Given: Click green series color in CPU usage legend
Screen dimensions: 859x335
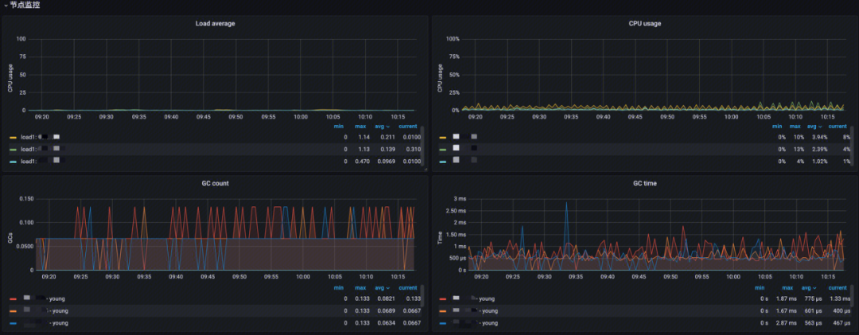Looking at the screenshot, I should [442, 149].
